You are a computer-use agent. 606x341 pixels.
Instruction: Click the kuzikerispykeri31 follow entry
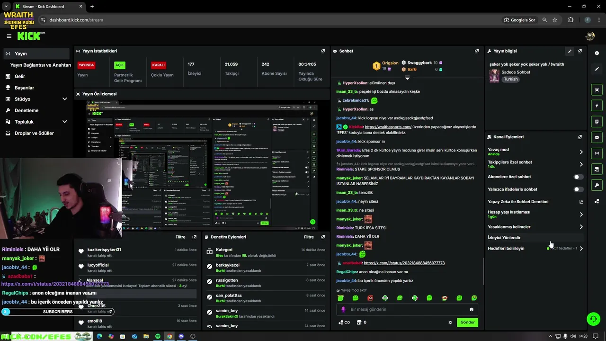[x=137, y=252]
